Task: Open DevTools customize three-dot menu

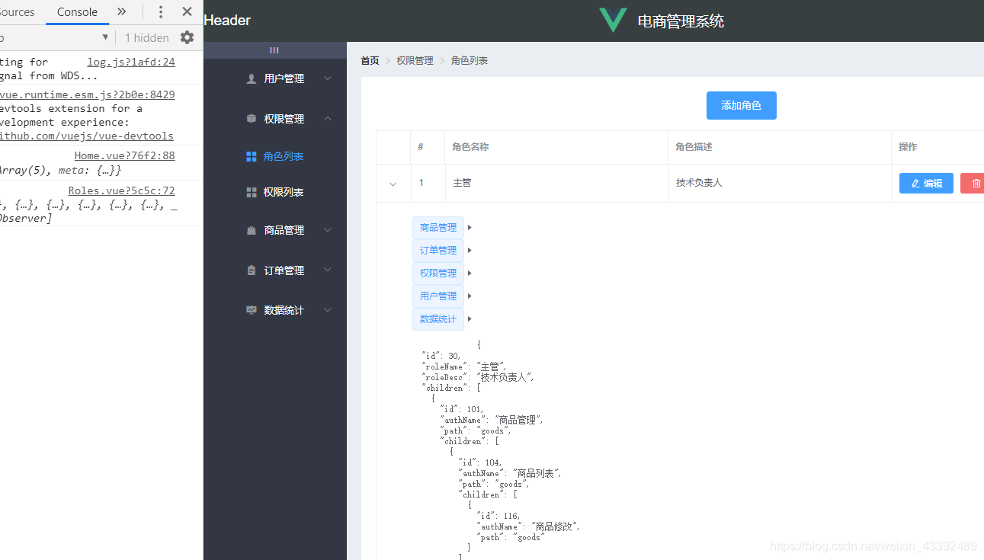Action: point(161,11)
